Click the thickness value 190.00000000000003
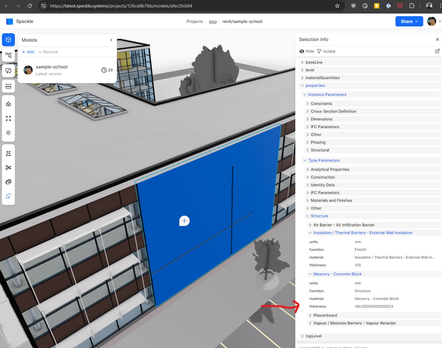 pyautogui.click(x=374, y=306)
